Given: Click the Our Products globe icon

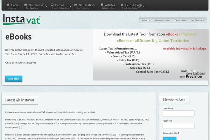Looking at the screenshot, I should (x=26, y=5).
